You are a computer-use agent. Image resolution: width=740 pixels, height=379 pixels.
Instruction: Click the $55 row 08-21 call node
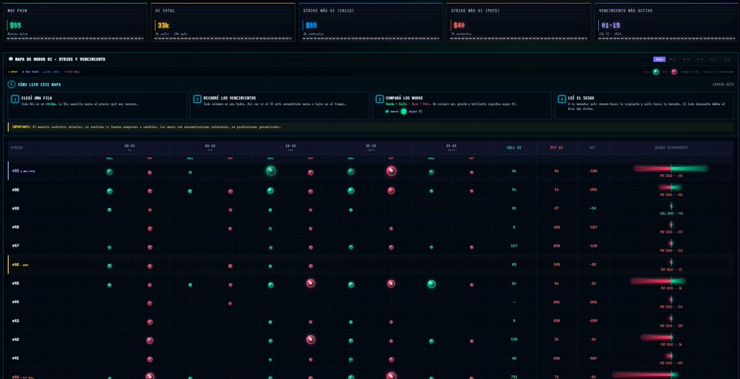[110, 172]
